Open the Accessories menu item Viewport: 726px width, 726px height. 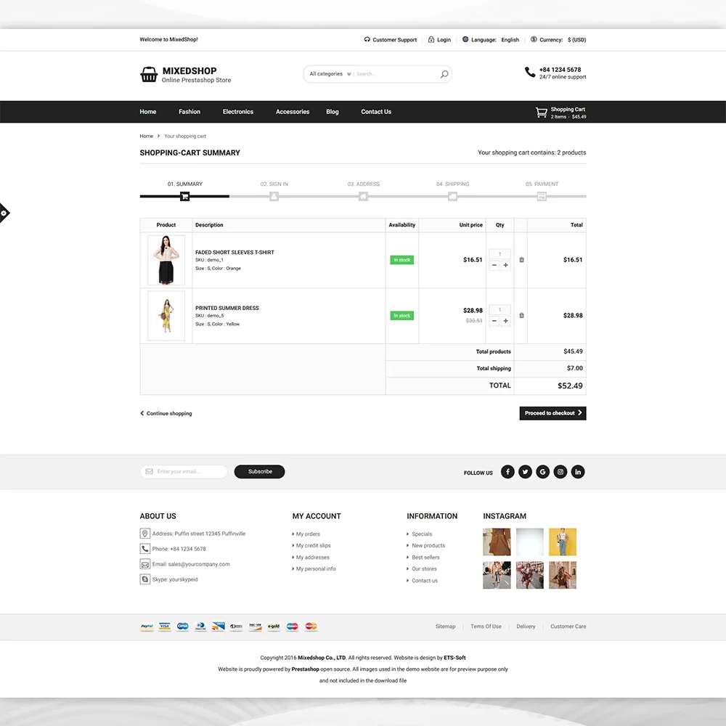pos(293,112)
